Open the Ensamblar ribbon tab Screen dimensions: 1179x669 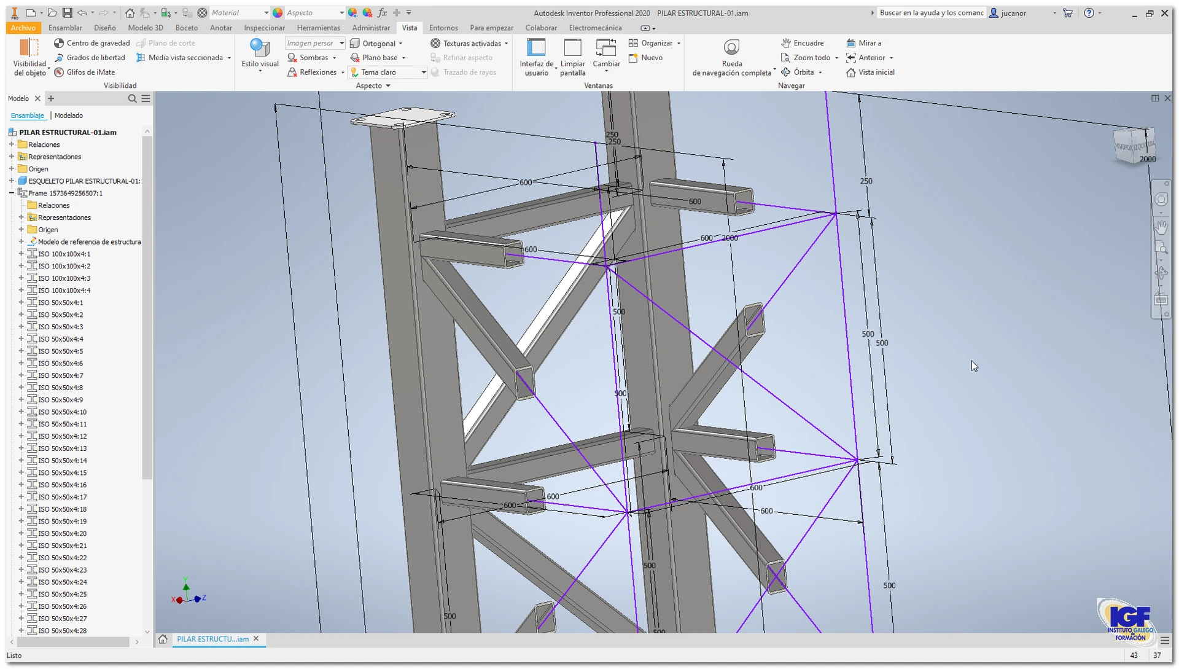click(x=65, y=28)
